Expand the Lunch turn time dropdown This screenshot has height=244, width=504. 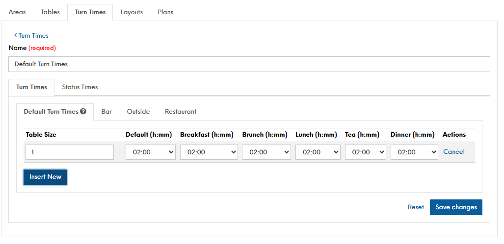pos(318,152)
